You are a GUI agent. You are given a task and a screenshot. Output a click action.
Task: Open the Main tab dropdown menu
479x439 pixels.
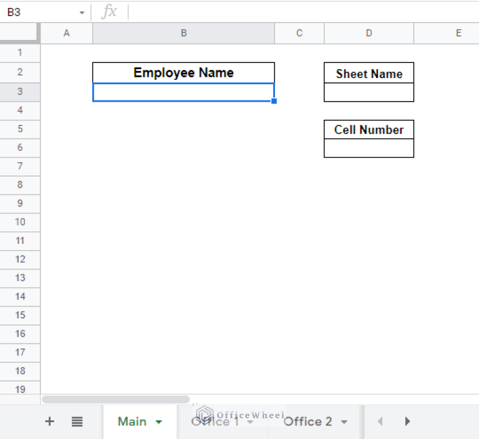[158, 422]
